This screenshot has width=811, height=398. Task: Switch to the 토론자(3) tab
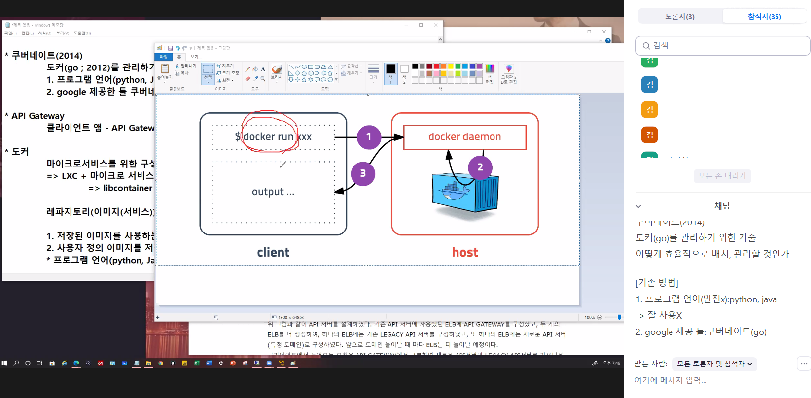(680, 17)
